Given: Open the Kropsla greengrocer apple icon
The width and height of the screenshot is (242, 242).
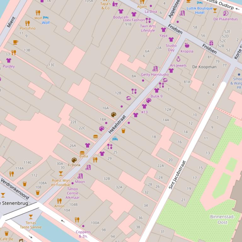Looking at the screenshot, I should pyautogui.click(x=187, y=46).
